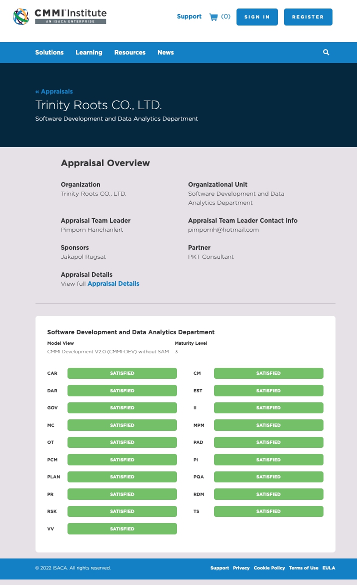View the full Appraisal Details link

click(x=113, y=284)
